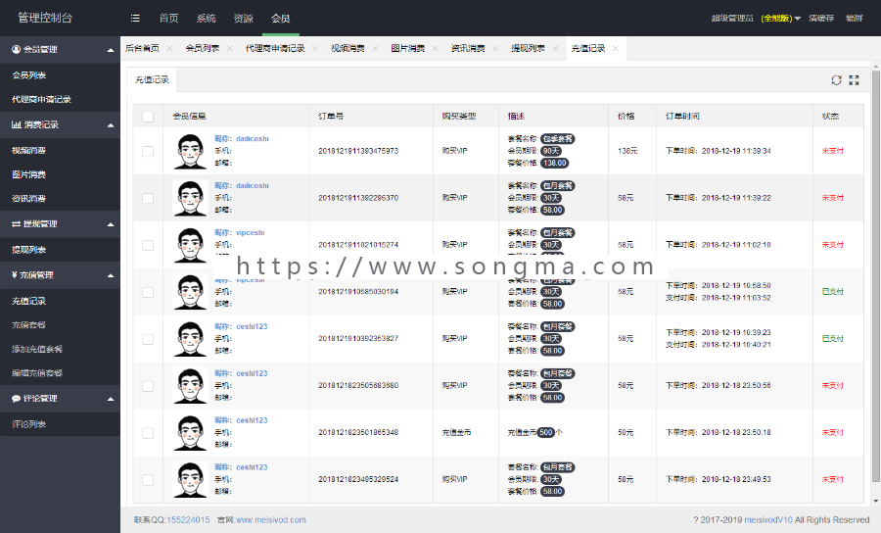Screen dimensions: 881x533
Task: Check the row for order 2018121911392296370
Action: pyautogui.click(x=148, y=198)
